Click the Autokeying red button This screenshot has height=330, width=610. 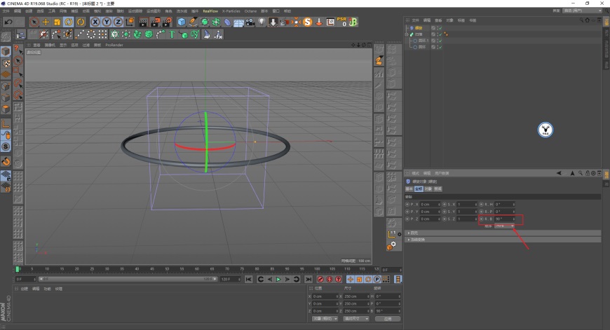330,280
